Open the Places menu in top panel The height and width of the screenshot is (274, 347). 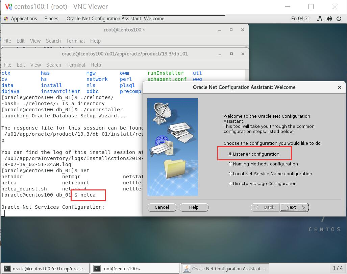tap(51, 19)
